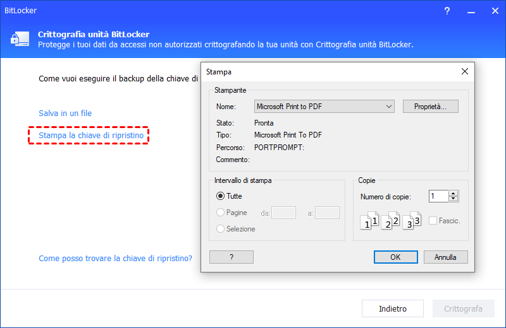The height and width of the screenshot is (328, 506).
Task: Click the 'da' page start field
Action: tap(283, 213)
